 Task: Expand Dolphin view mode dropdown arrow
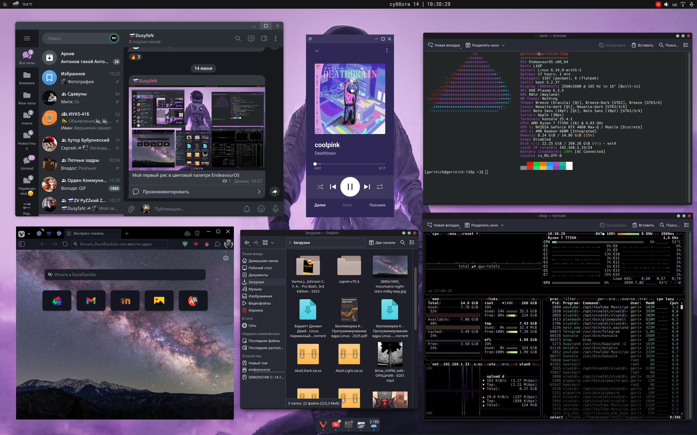273,243
